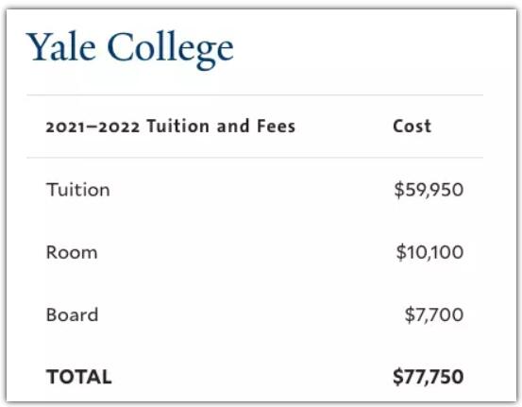Select the Room row label
This screenshot has height=407, width=522.
(x=72, y=252)
